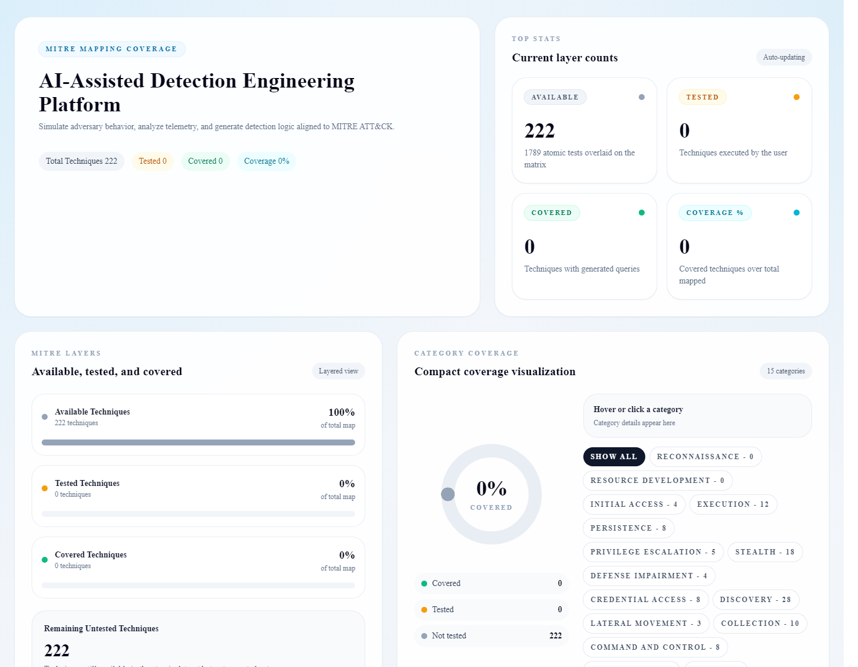Click the Available Techniques progress bar
The height and width of the screenshot is (667, 858).
(x=198, y=442)
